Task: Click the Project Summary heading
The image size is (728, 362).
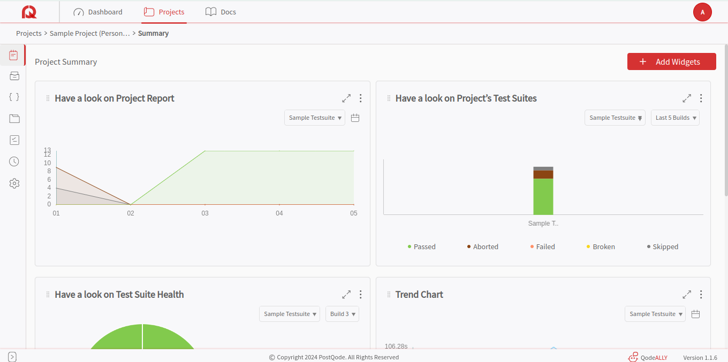Action: click(66, 61)
